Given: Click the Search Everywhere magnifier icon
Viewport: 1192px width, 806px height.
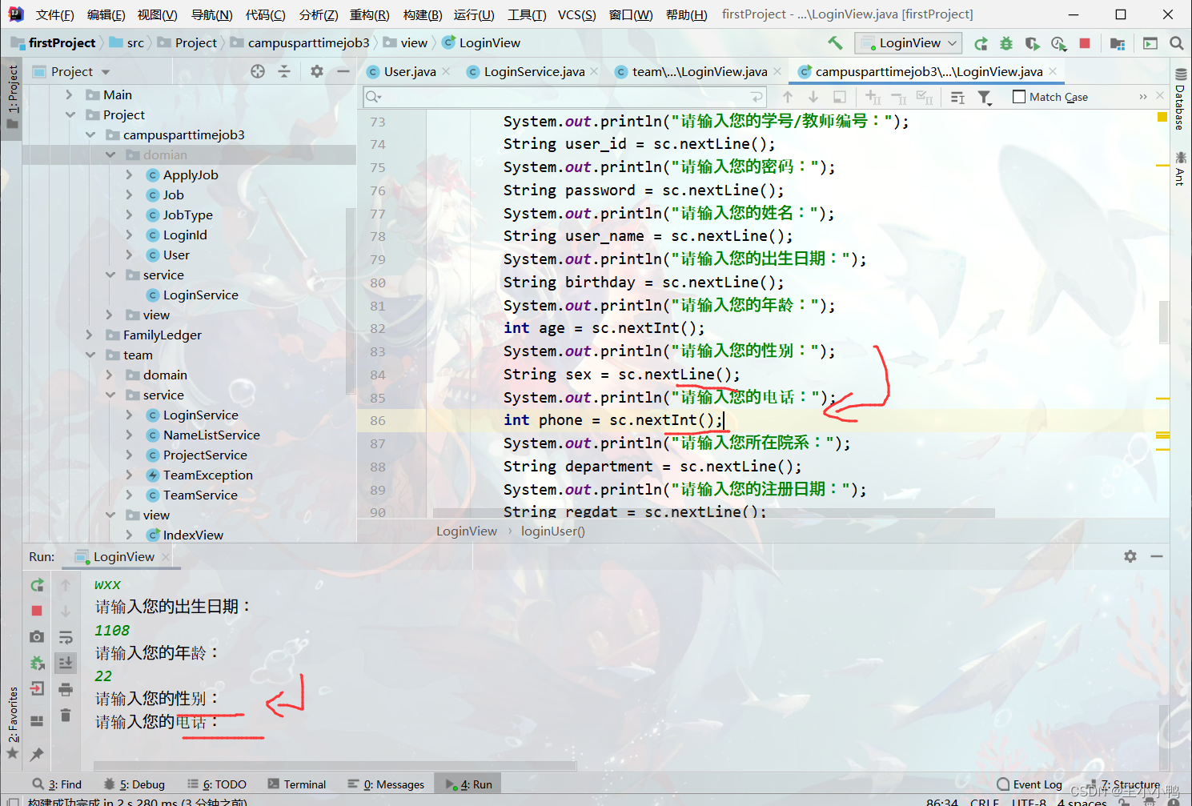Looking at the screenshot, I should click(x=1176, y=43).
